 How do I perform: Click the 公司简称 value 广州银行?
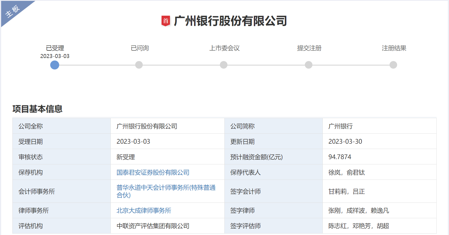pyautogui.click(x=340, y=126)
